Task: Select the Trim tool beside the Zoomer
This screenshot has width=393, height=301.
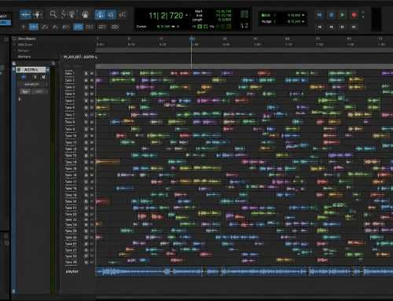Action: pyautogui.click(x=64, y=14)
